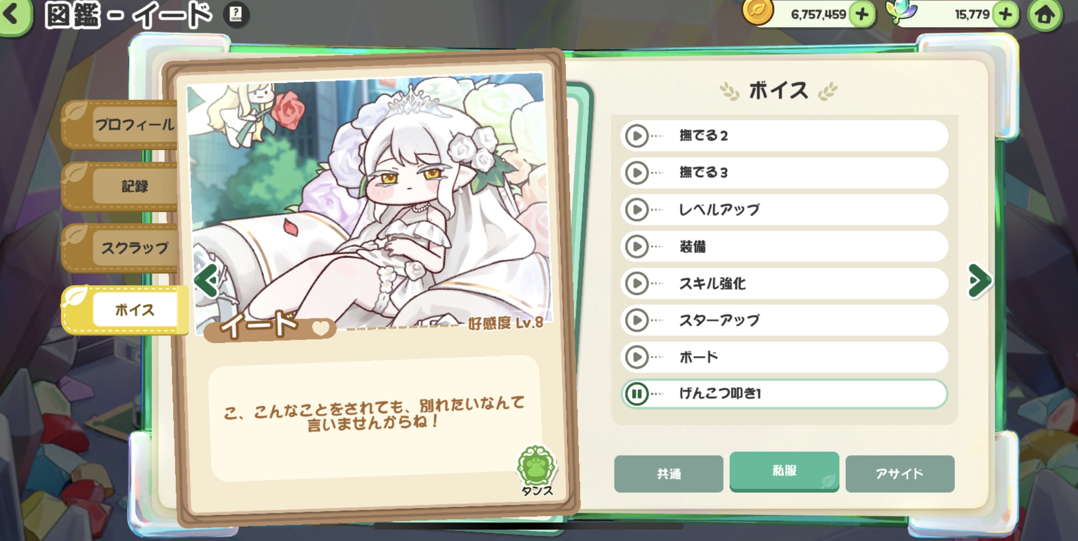The width and height of the screenshot is (1078, 541).
Task: Select the 共通 voice category button
Action: coord(668,474)
